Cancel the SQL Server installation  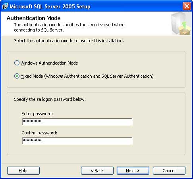pyautogui.click(x=169, y=171)
